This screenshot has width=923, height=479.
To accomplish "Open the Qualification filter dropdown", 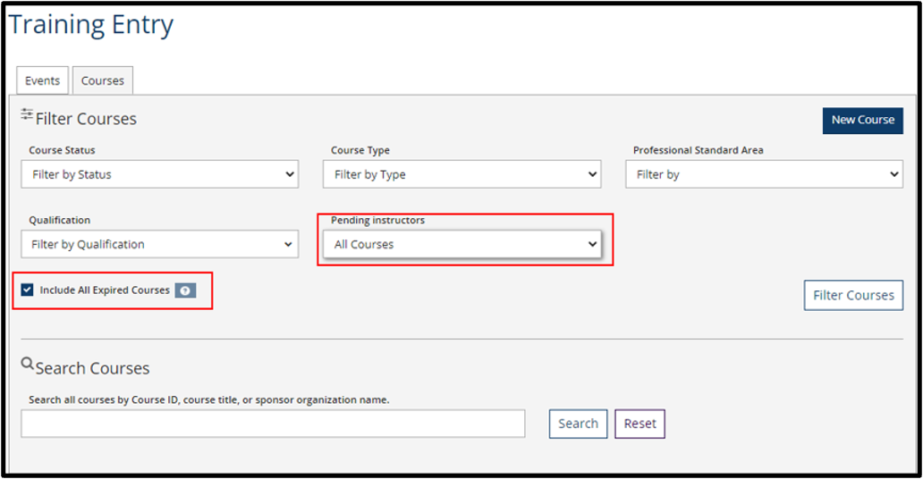I will point(159,244).
